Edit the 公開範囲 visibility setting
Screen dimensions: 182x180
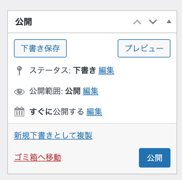click(x=90, y=91)
